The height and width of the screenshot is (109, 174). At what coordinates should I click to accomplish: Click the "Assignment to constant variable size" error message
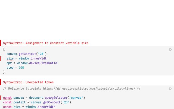pos(46,43)
